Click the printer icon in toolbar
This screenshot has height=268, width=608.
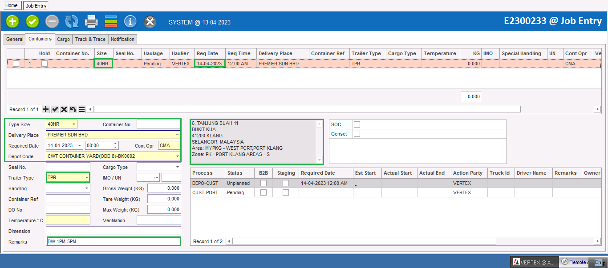(91, 21)
